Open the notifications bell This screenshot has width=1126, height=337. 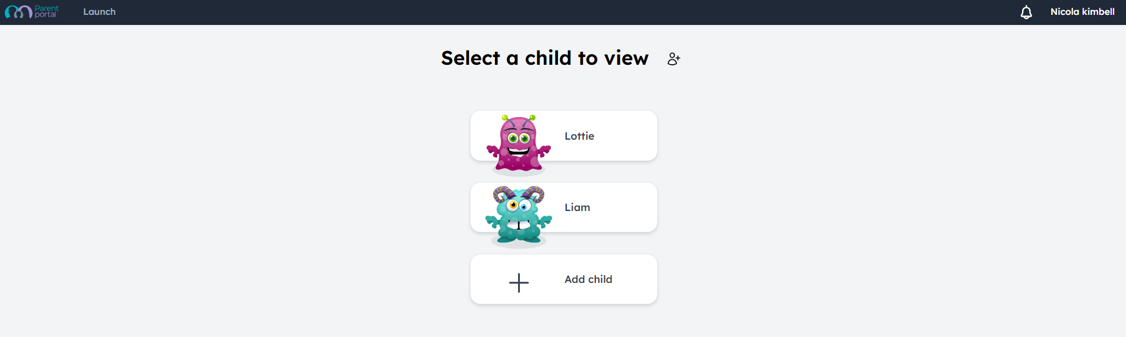tap(1026, 12)
